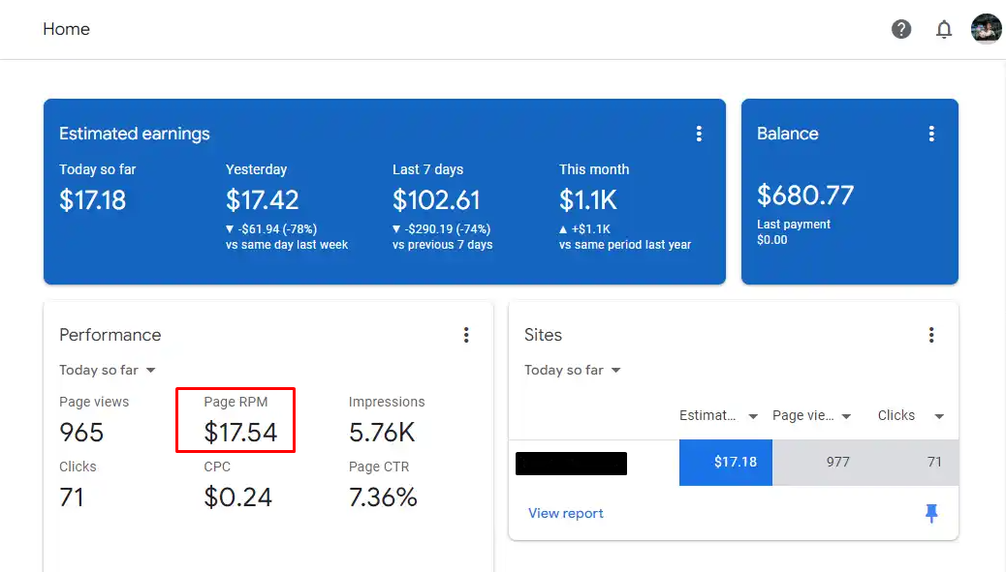Screen dimensions: 1006x572
Task: Expand Sites 'Today so far' date dropdown
Action: click(x=572, y=371)
